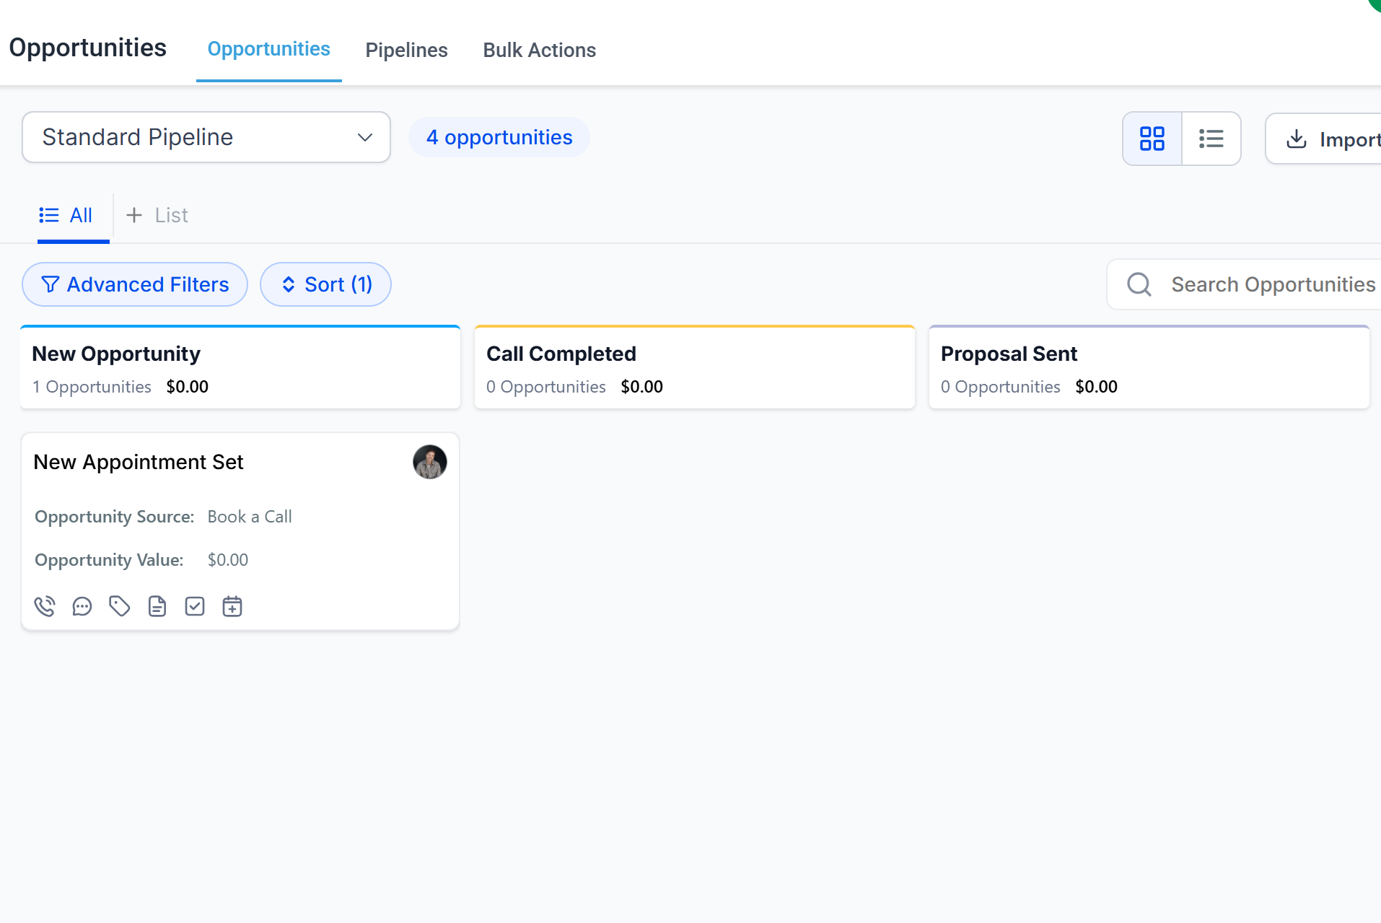Switch to list view layout
The width and height of the screenshot is (1381, 923).
tap(1211, 139)
